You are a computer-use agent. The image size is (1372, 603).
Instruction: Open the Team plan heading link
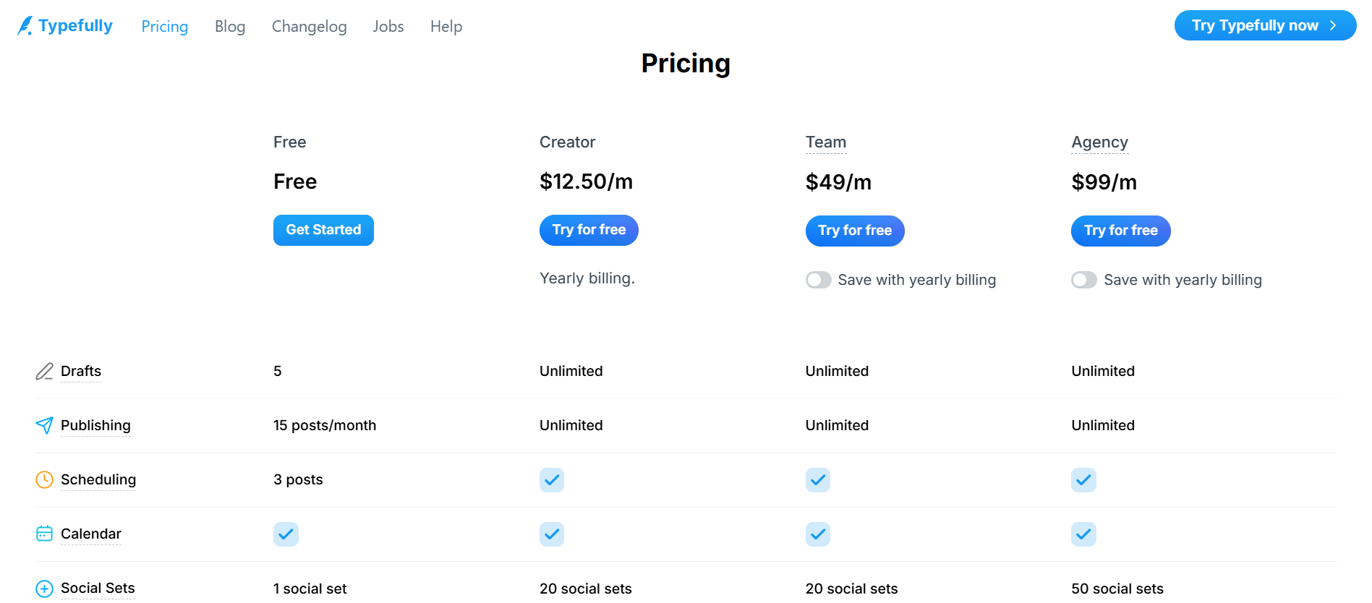tap(825, 142)
